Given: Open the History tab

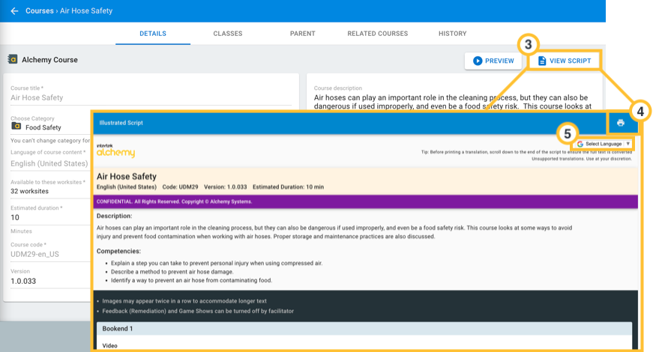Looking at the screenshot, I should coord(453,34).
